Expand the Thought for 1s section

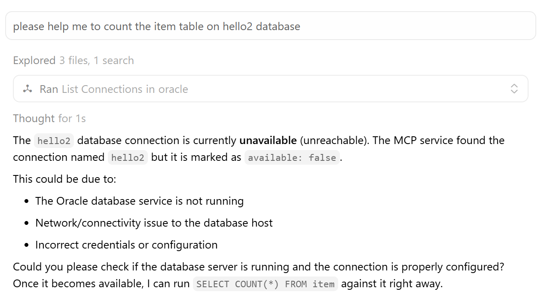(x=49, y=118)
